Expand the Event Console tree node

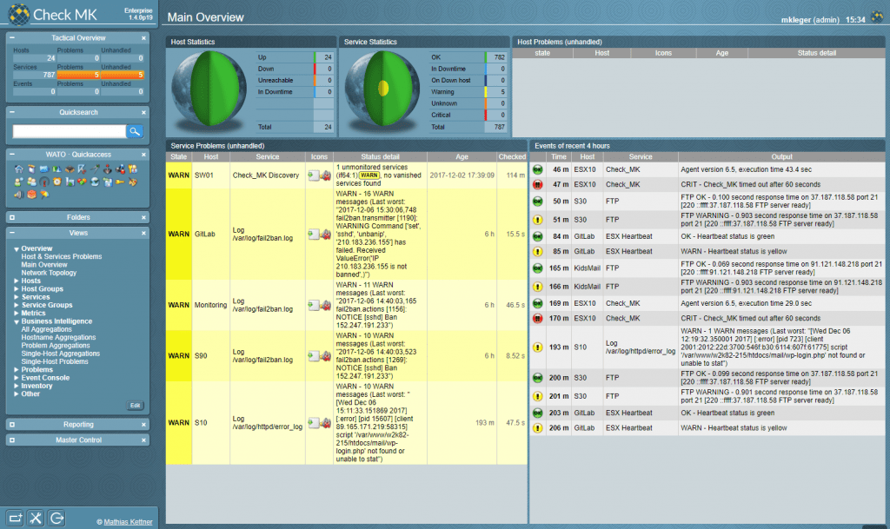click(17, 378)
